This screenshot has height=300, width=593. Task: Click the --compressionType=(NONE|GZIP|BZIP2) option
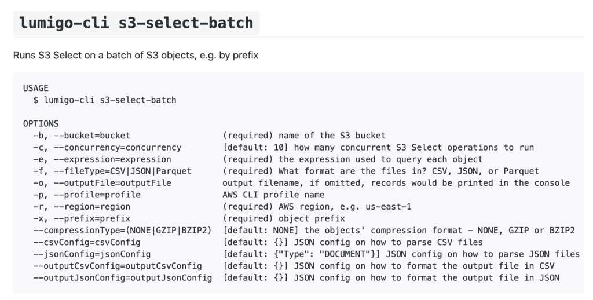pos(122,231)
